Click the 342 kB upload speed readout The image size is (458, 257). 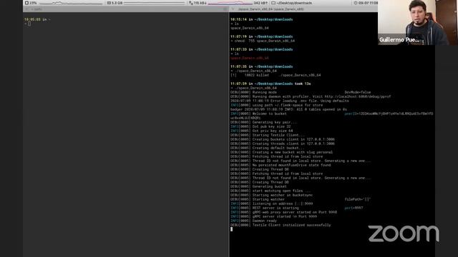tap(260, 3)
